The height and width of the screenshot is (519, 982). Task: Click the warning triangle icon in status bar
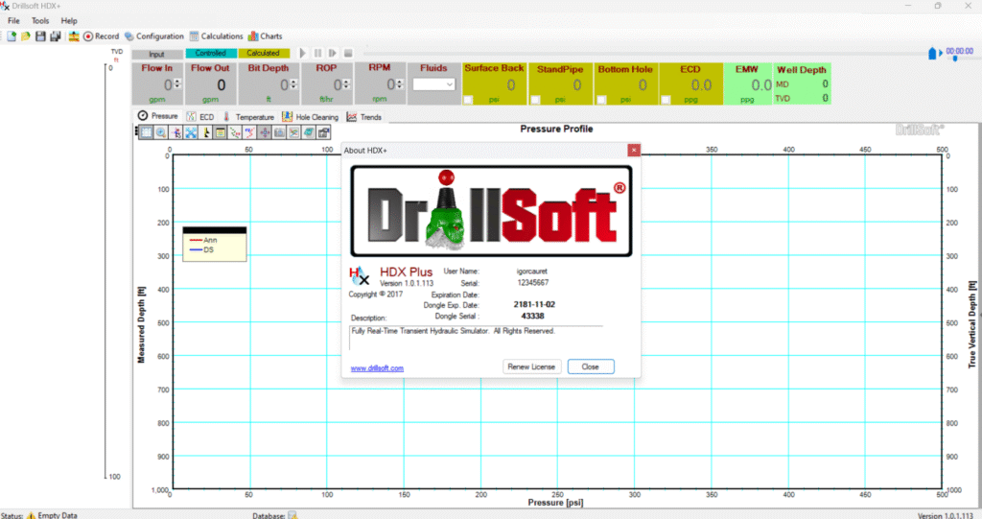coord(31,515)
